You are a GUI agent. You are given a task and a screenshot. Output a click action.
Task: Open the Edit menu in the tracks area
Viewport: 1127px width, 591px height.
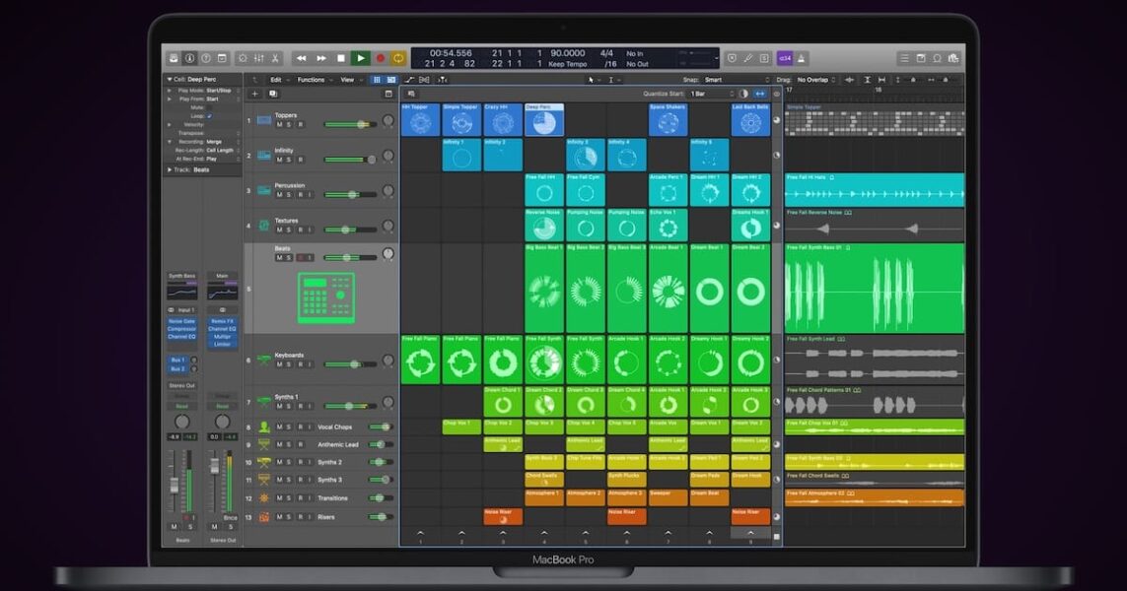[278, 80]
